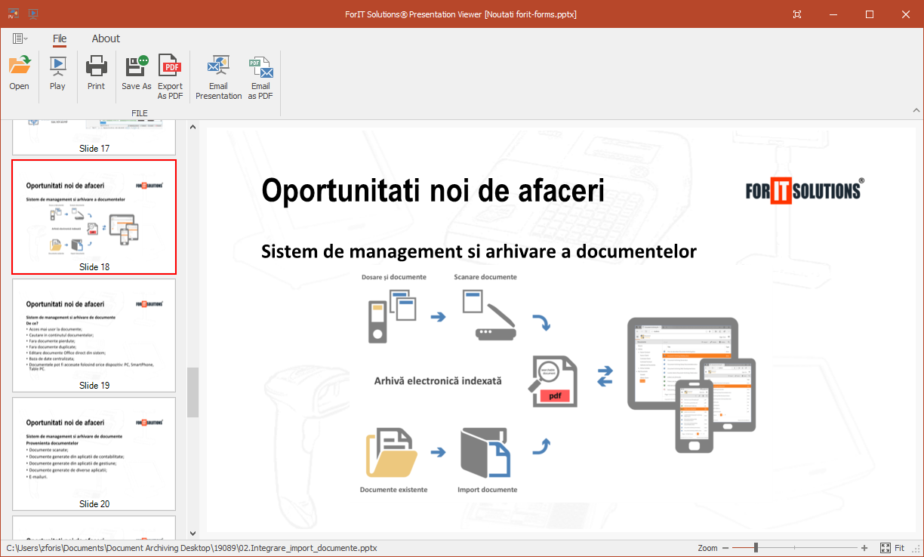This screenshot has height=557, width=924.
Task: Send the presentation via Email as PDF
Action: tap(260, 77)
